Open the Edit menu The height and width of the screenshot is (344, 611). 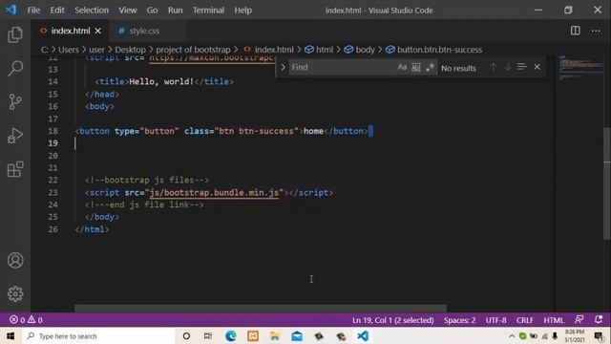(57, 11)
